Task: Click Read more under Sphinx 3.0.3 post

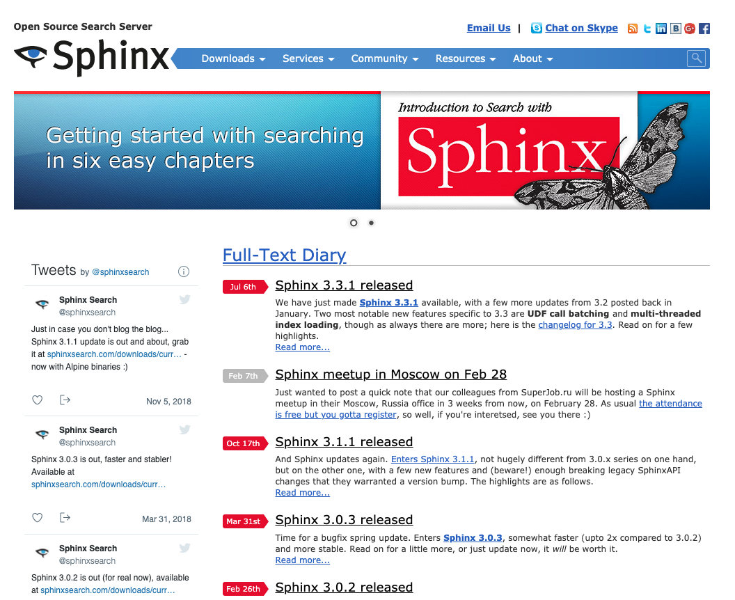Action: 302,560
